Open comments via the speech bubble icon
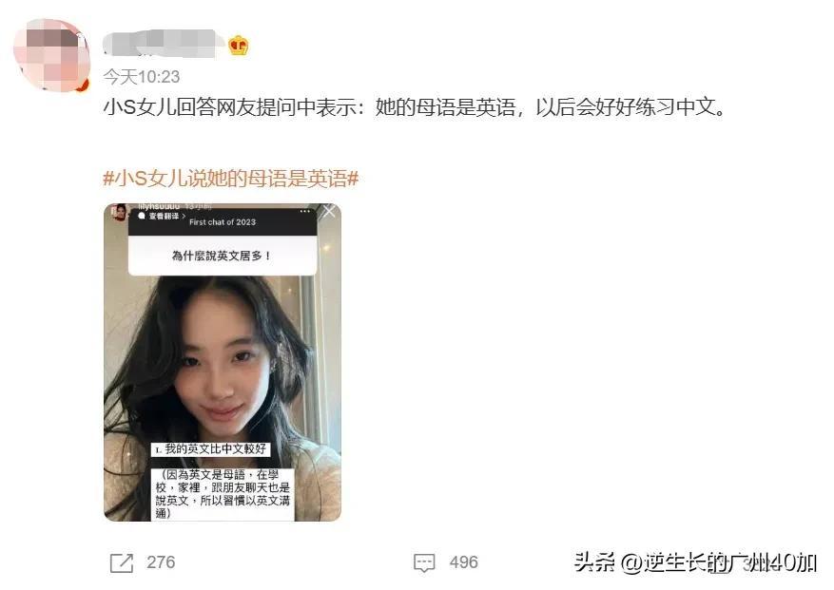The height and width of the screenshot is (590, 834). coord(424,562)
